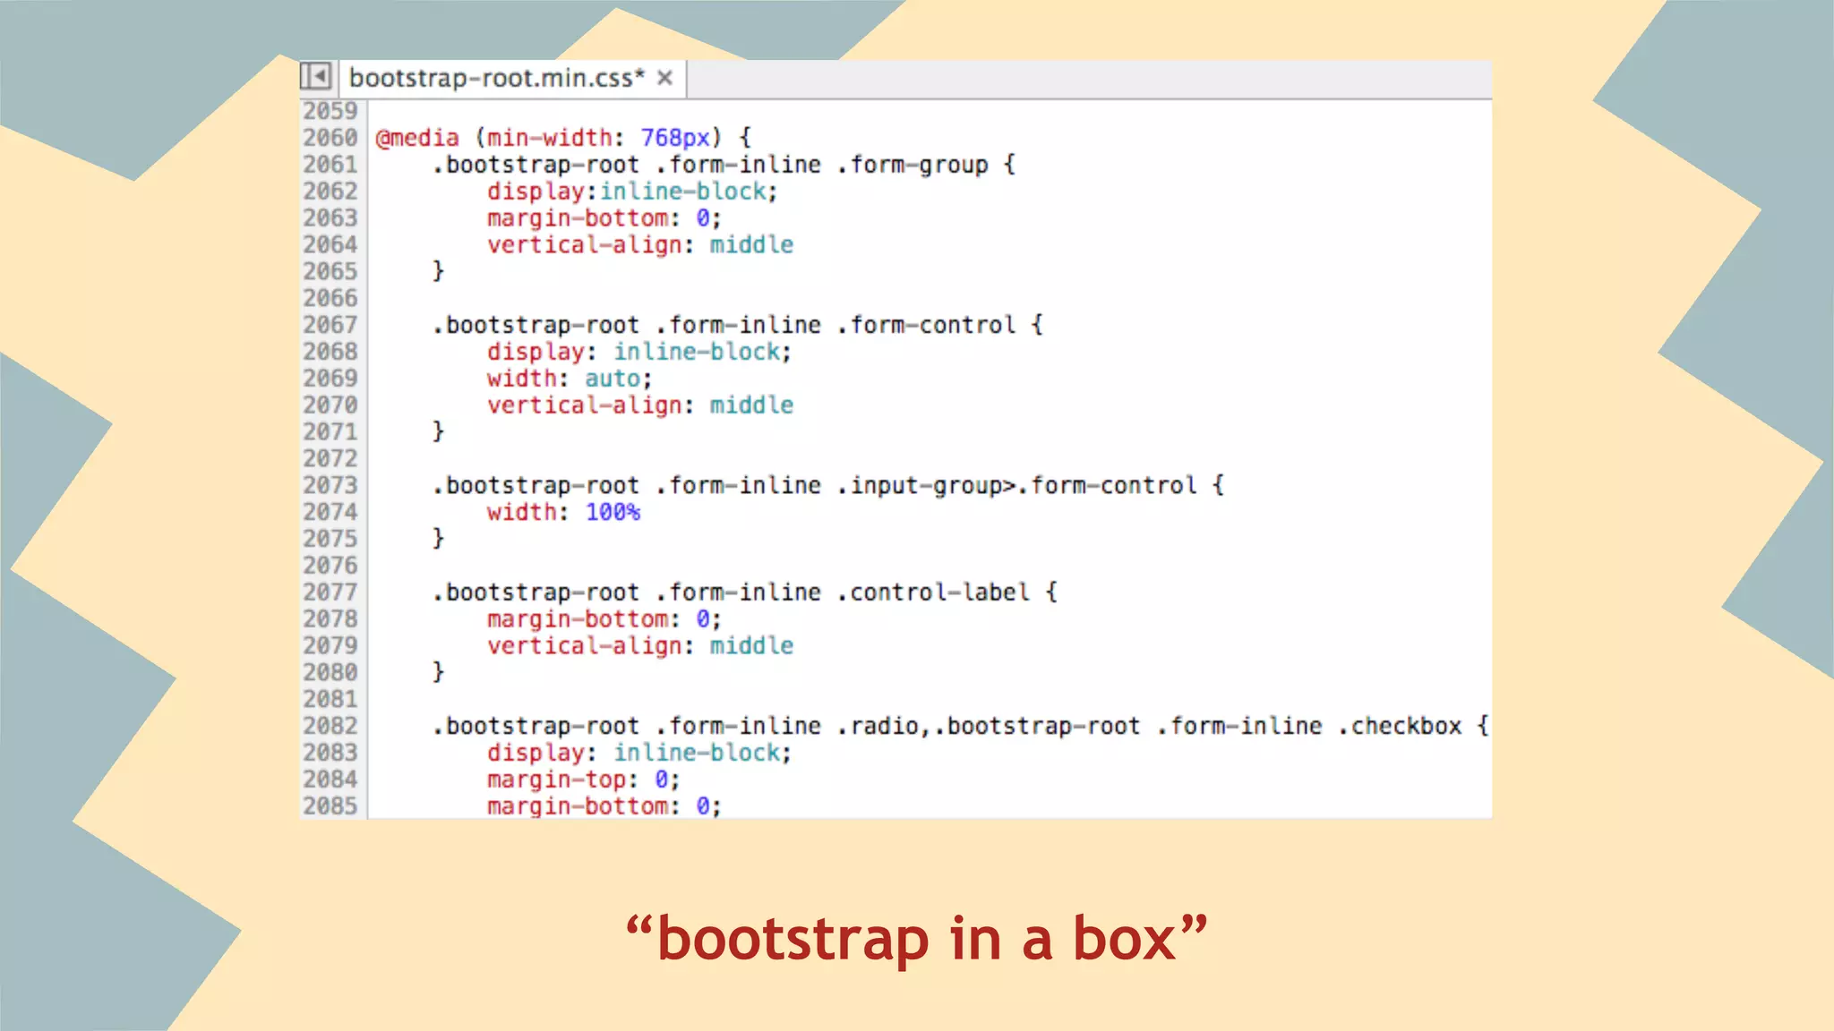This screenshot has width=1834, height=1031.
Task: Click line number 2082
Action: [x=330, y=726]
